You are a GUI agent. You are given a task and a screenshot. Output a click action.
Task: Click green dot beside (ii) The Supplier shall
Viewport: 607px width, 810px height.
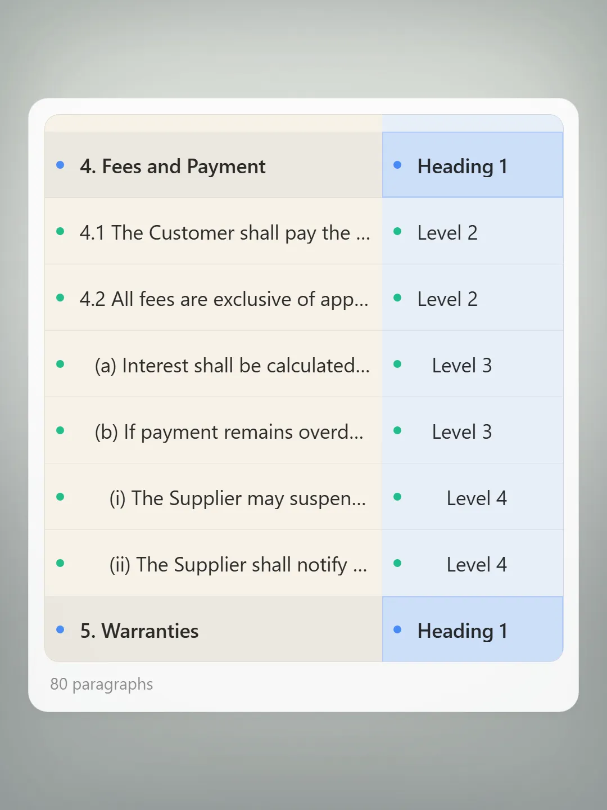60,563
